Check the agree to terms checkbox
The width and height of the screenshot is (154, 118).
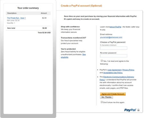102,61
